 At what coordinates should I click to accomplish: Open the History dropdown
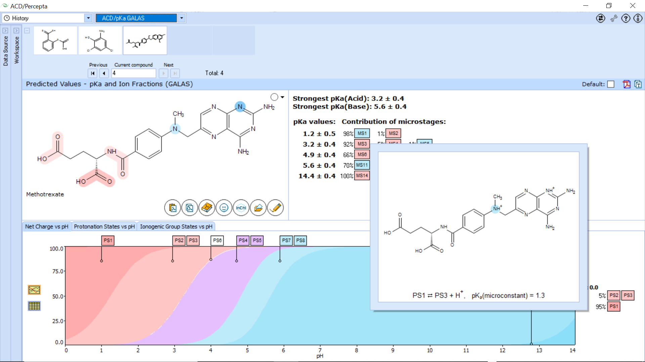(88, 18)
